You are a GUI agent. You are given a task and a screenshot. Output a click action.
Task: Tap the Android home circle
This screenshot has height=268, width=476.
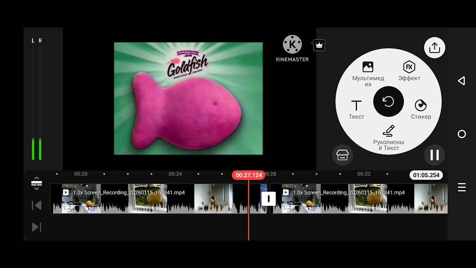click(x=461, y=134)
